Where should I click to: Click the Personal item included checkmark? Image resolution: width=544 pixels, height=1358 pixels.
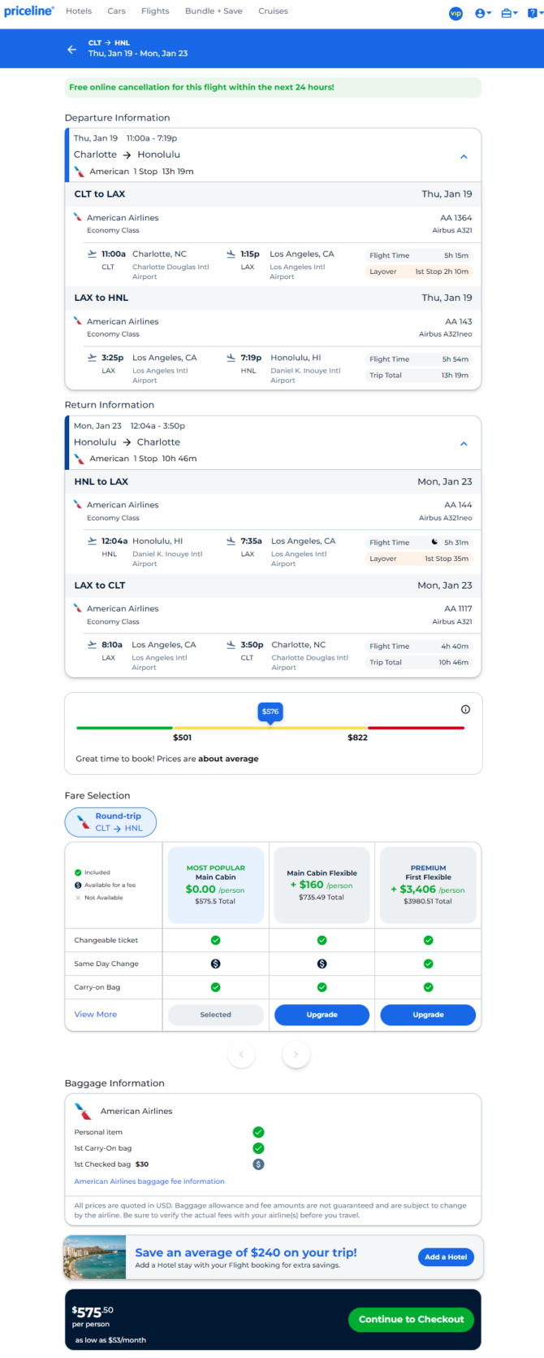coord(258,1132)
